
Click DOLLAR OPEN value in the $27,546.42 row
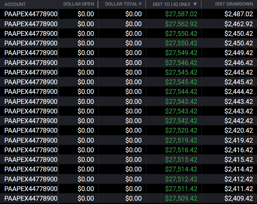tap(86, 63)
